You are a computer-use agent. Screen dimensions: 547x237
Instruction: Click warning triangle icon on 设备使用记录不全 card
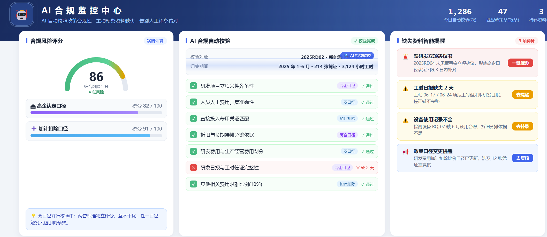406,120
